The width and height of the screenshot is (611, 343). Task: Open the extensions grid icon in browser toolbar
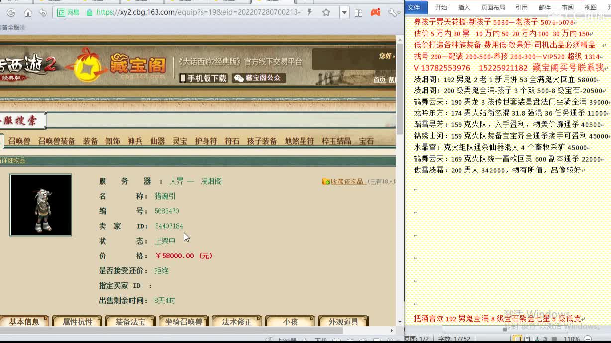pyautogui.click(x=358, y=13)
